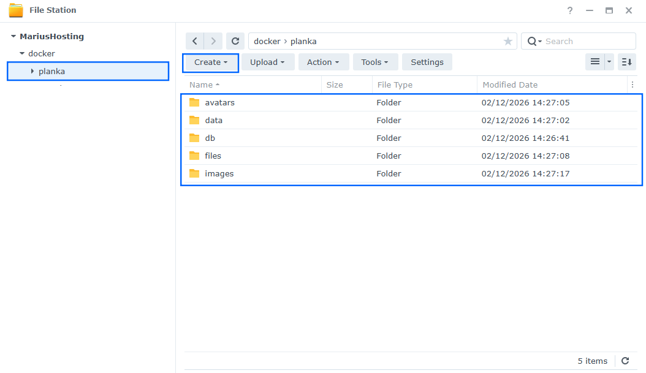Switch the file list view mode

point(595,62)
